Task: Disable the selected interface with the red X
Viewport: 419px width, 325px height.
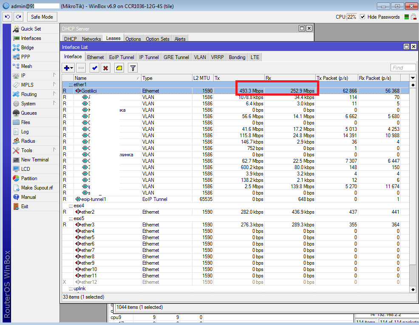Action: tap(105, 68)
